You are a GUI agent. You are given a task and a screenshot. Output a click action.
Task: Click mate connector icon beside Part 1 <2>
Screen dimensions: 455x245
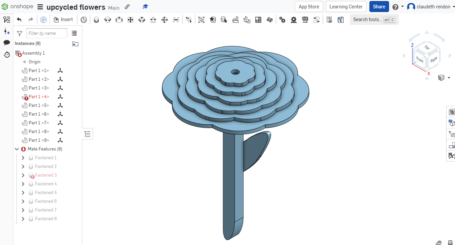[60, 79]
